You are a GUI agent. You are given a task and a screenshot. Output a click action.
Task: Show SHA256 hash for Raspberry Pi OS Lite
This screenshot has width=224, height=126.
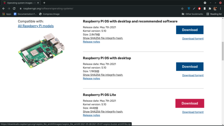(x=103, y=111)
